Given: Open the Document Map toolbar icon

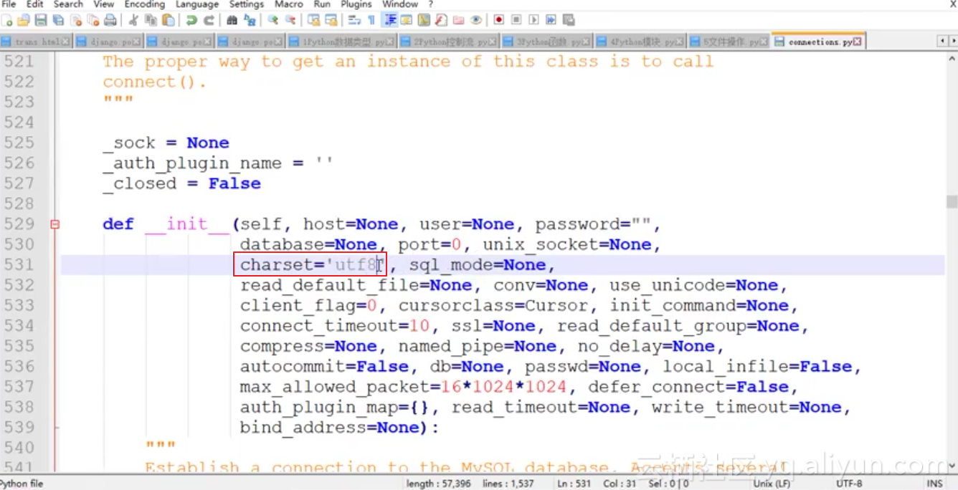Looking at the screenshot, I should pos(423,20).
